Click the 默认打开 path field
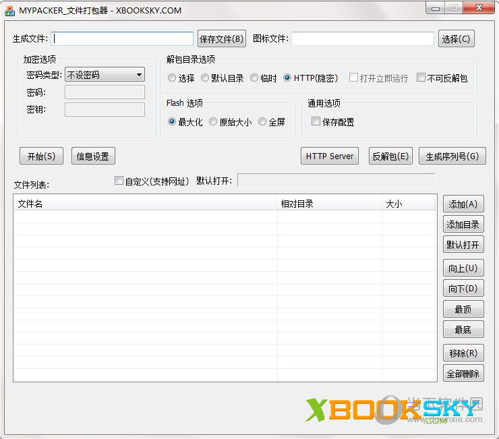This screenshot has width=499, height=439. click(336, 181)
